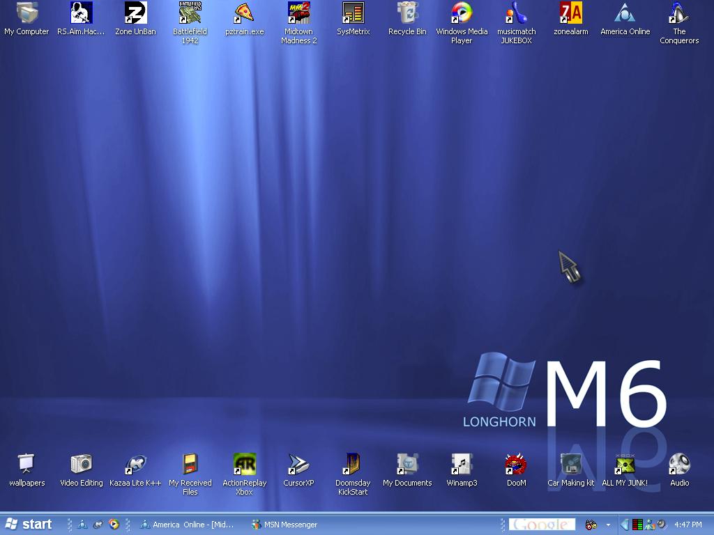714x535 pixels.
Task: Click the SysMetrix desktop icon
Action: coord(353,14)
